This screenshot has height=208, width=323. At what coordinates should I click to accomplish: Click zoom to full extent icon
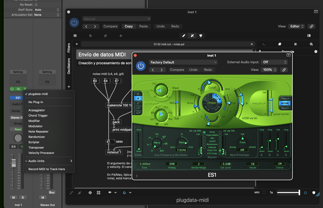[99, 193]
